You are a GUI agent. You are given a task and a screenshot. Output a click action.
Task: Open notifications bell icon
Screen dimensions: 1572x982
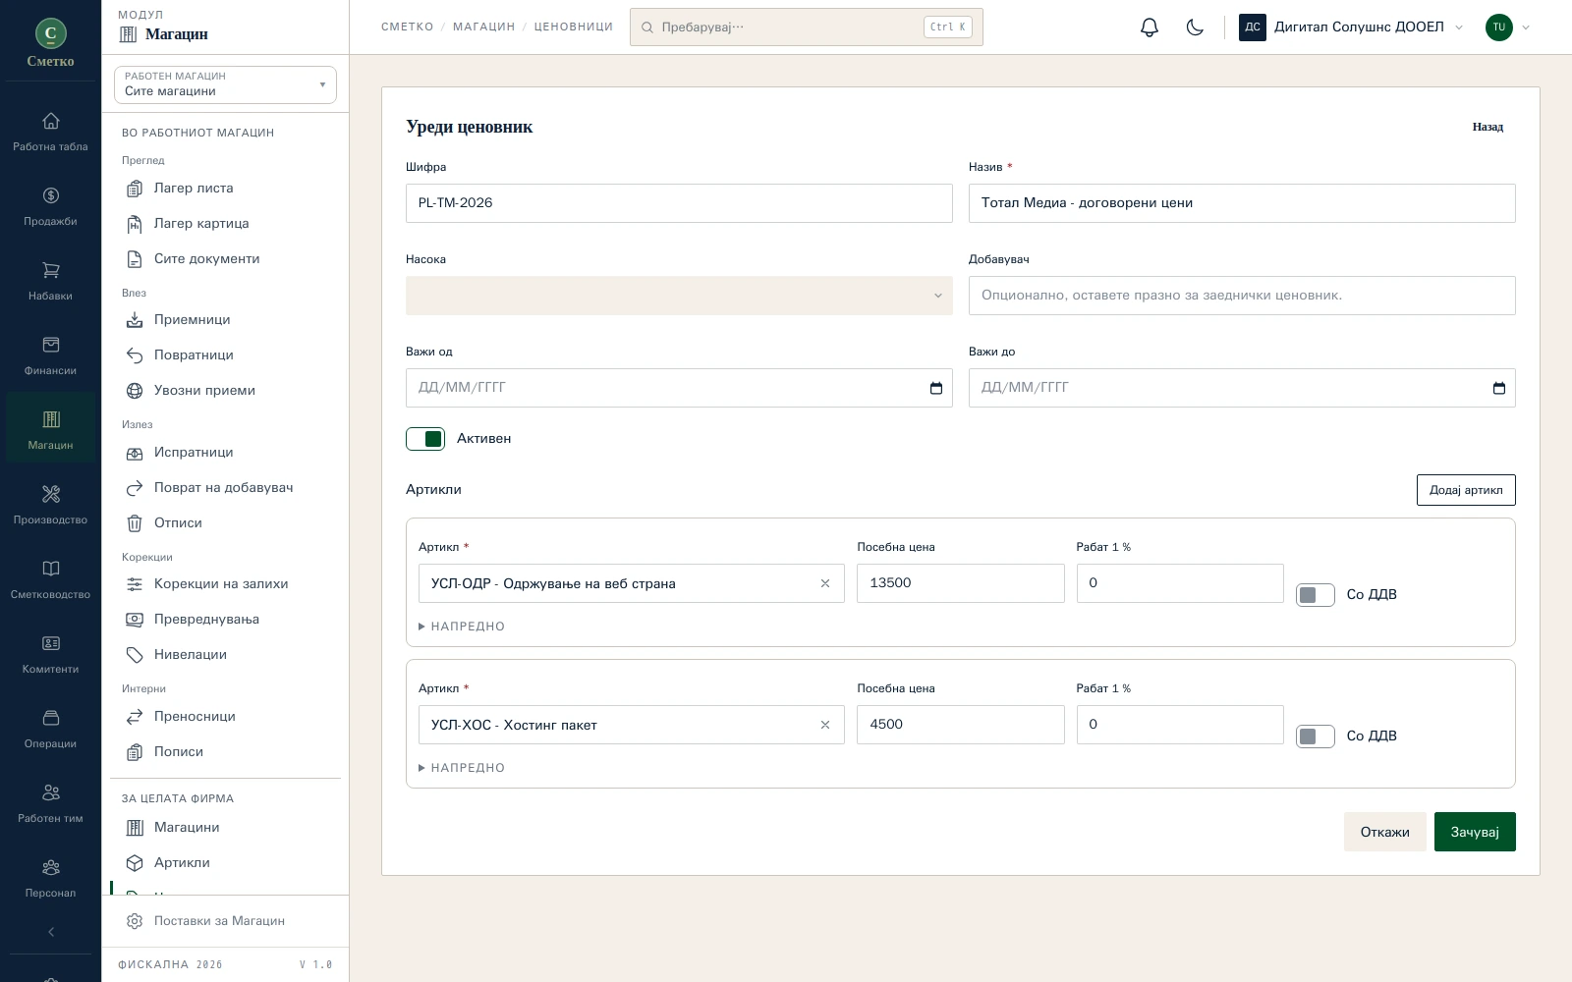[x=1149, y=27]
